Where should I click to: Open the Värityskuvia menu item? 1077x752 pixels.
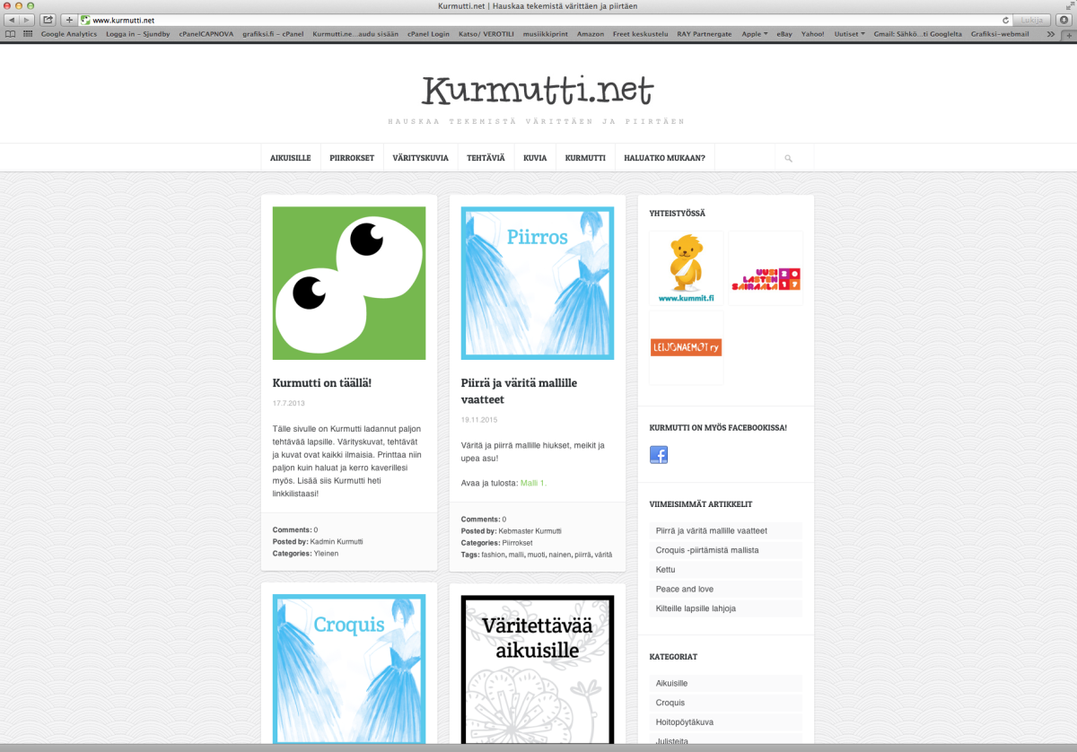(420, 158)
